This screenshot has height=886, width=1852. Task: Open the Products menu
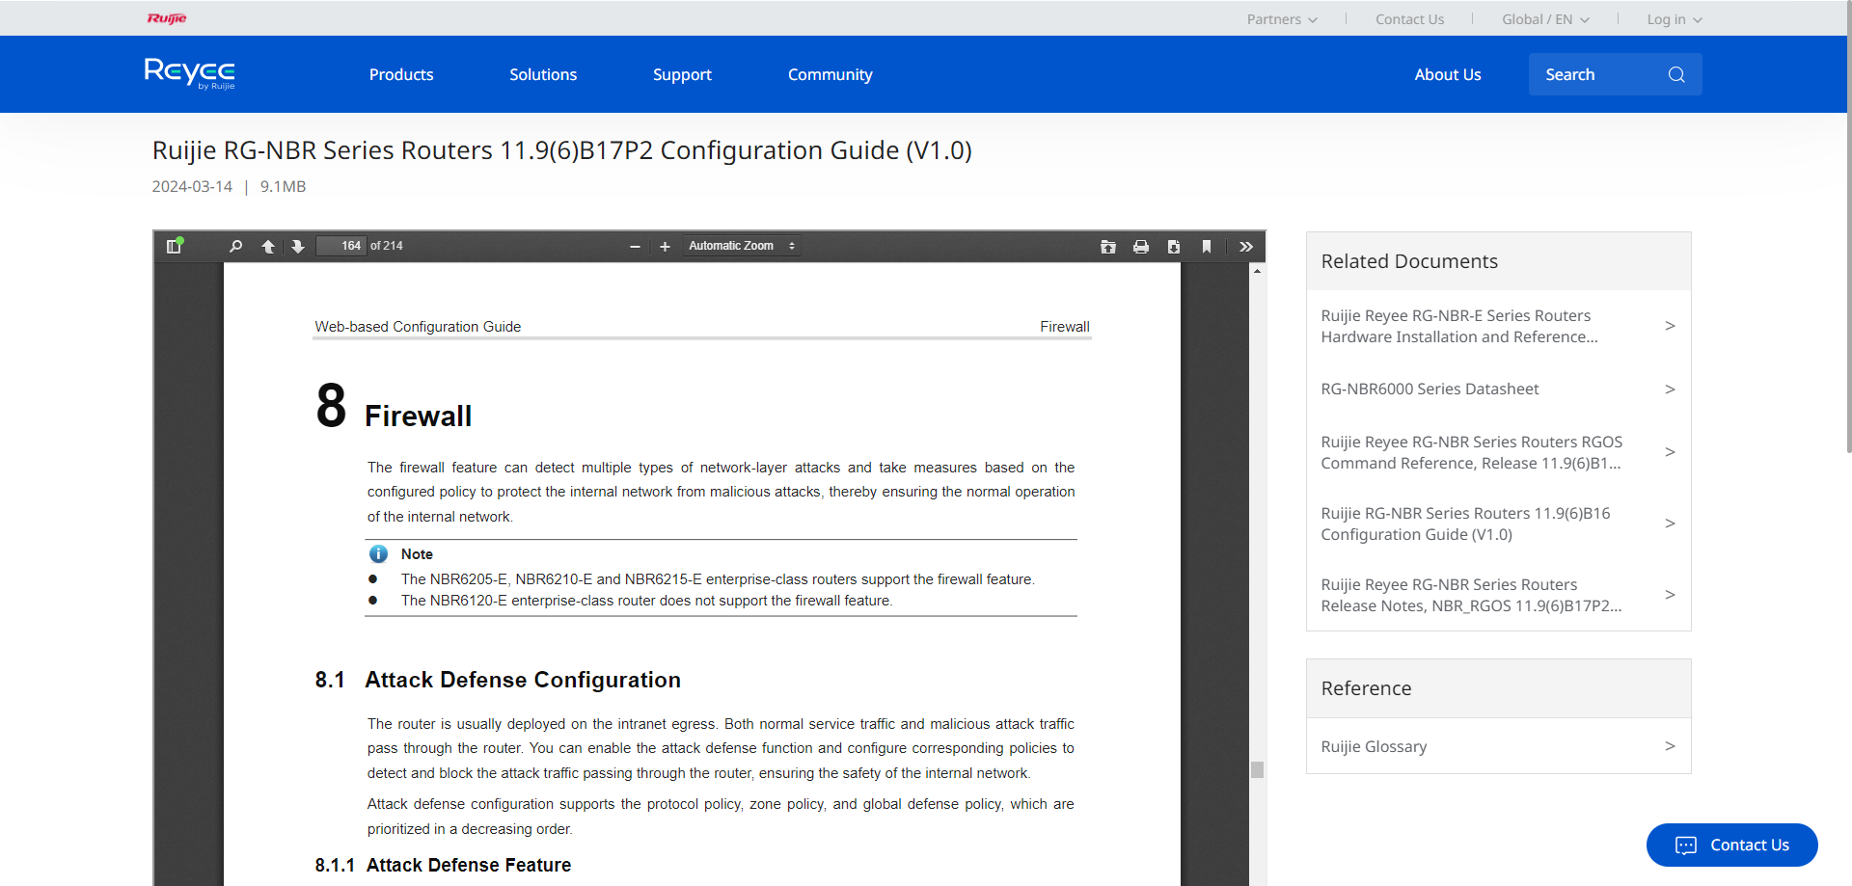click(401, 74)
